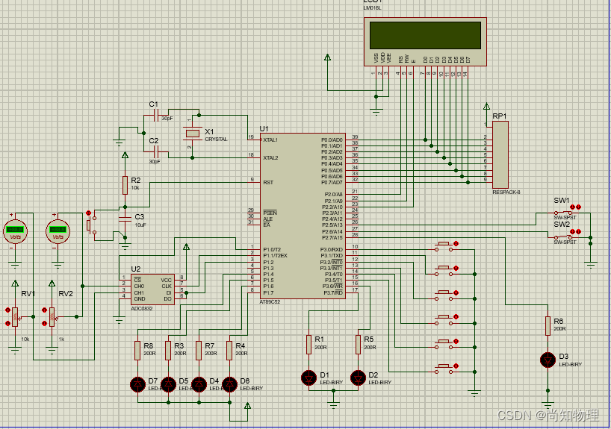This screenshot has height=429, width=611.
Task: Select resistor R8 above LED D7
Action: pyautogui.click(x=137, y=351)
